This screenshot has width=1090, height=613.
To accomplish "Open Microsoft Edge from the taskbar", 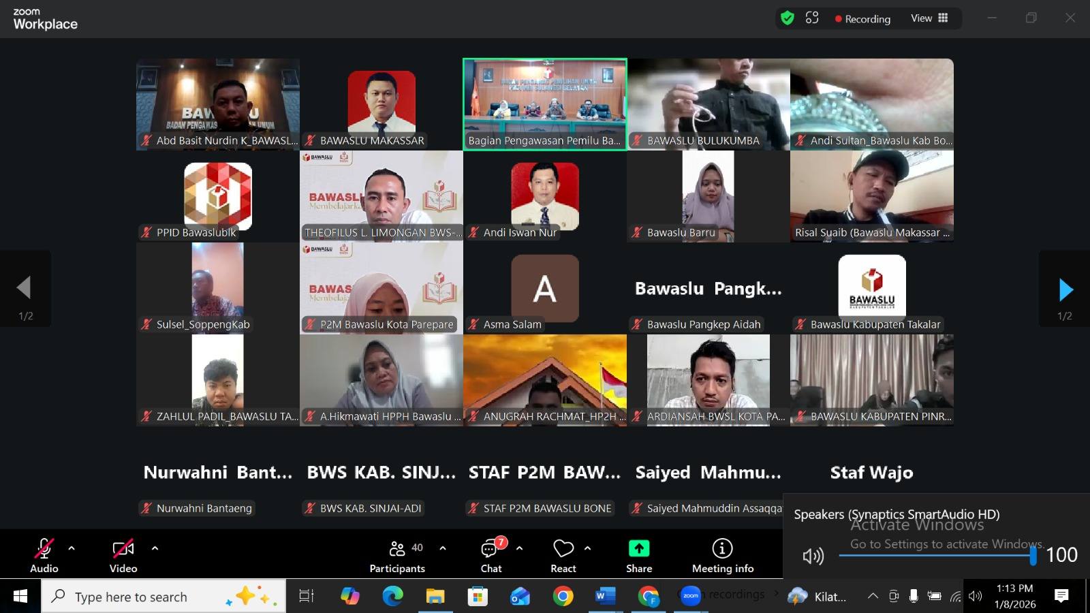I will [392, 597].
